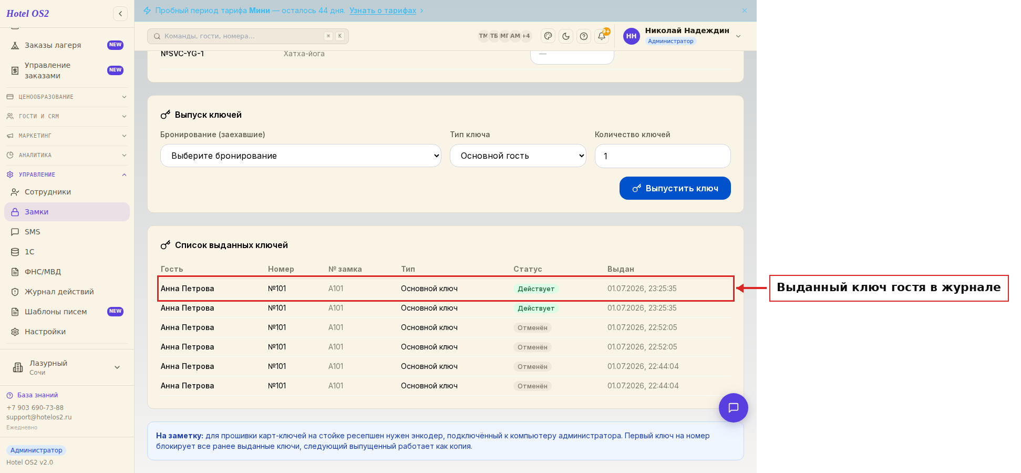This screenshot has height=473, width=1021.
Task: Open 'Сотрудники' in sidebar
Action: coord(67,192)
